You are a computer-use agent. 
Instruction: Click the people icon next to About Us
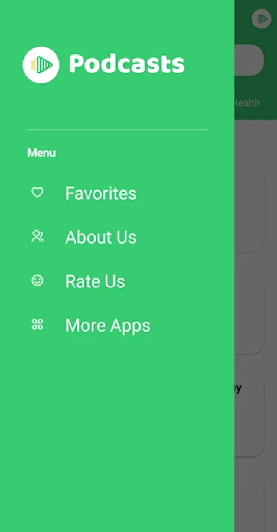pos(37,236)
